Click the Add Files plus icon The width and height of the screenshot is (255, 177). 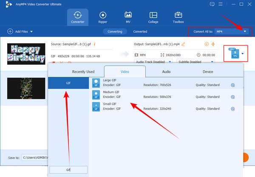pyautogui.click(x=10, y=31)
